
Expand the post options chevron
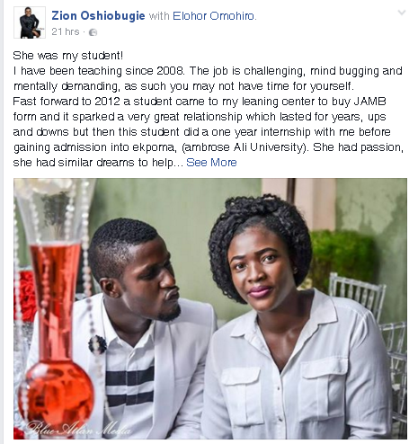(x=401, y=13)
